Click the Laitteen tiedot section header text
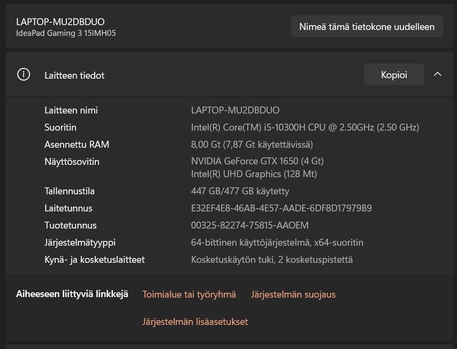The width and height of the screenshot is (457, 349). point(74,75)
